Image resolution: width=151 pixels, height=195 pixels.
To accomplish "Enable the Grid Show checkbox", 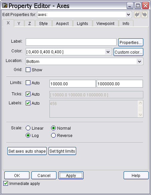I will 28,70.
